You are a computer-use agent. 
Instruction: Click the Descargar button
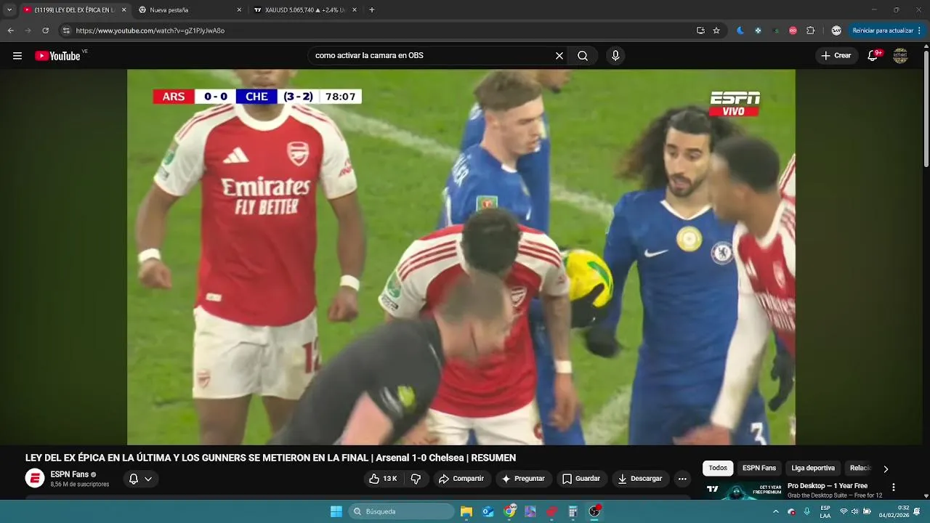tap(641, 479)
